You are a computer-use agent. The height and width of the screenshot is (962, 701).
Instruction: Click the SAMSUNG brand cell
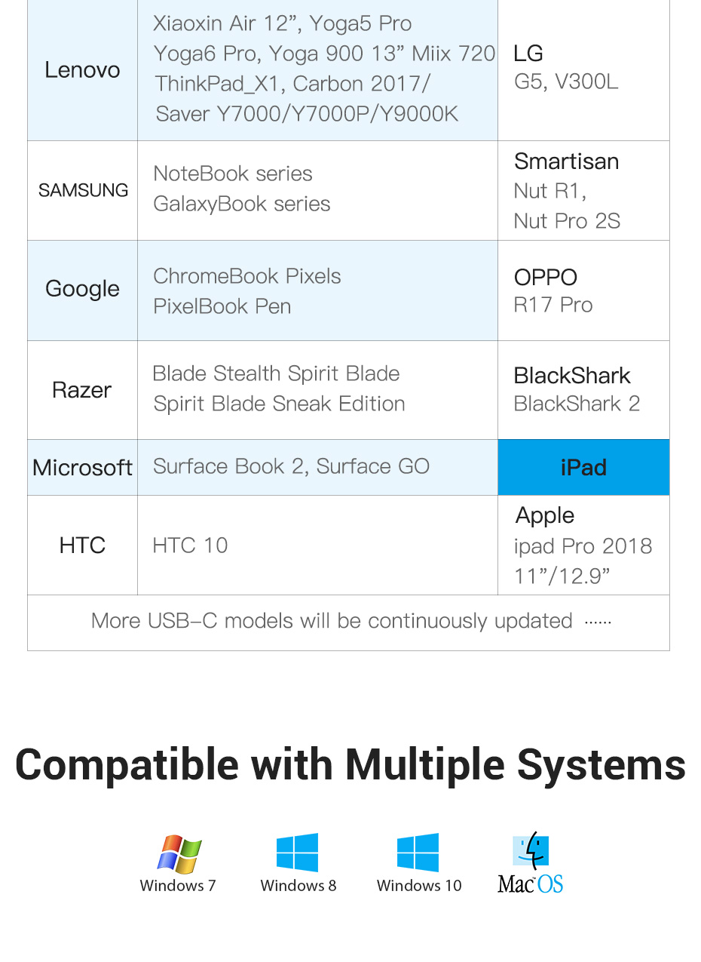[x=83, y=190]
